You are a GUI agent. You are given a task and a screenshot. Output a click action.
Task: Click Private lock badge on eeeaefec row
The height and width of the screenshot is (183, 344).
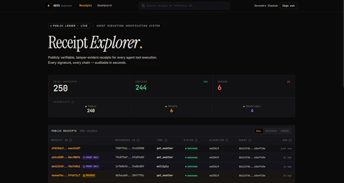[89, 176]
